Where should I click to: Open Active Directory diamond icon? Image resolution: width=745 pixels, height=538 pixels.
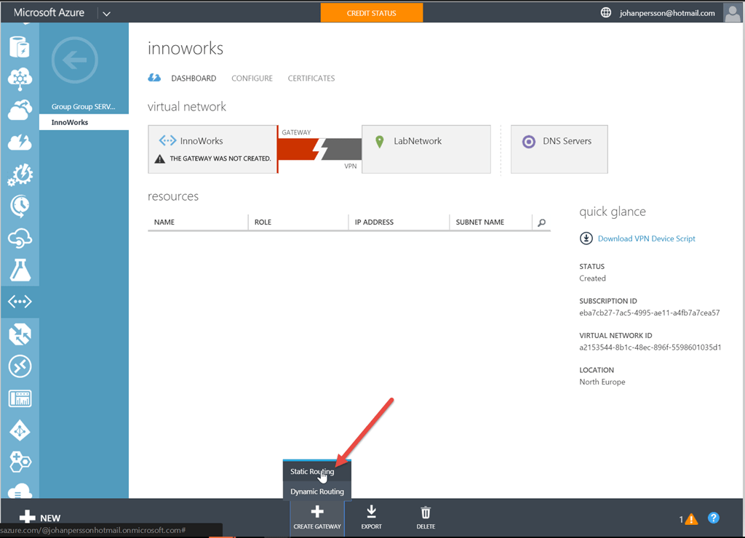coord(20,430)
